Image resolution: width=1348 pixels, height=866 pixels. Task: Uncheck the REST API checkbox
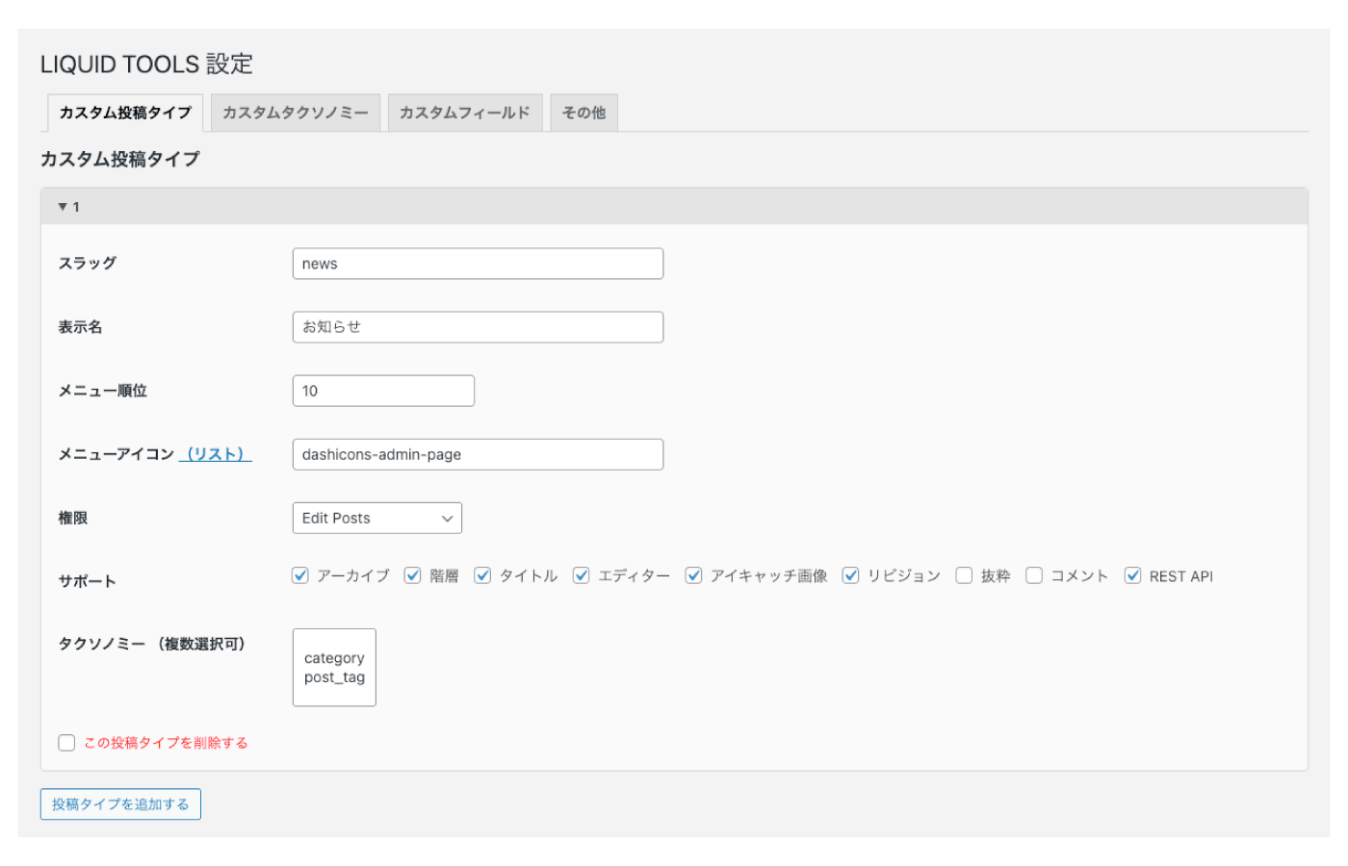(1133, 575)
